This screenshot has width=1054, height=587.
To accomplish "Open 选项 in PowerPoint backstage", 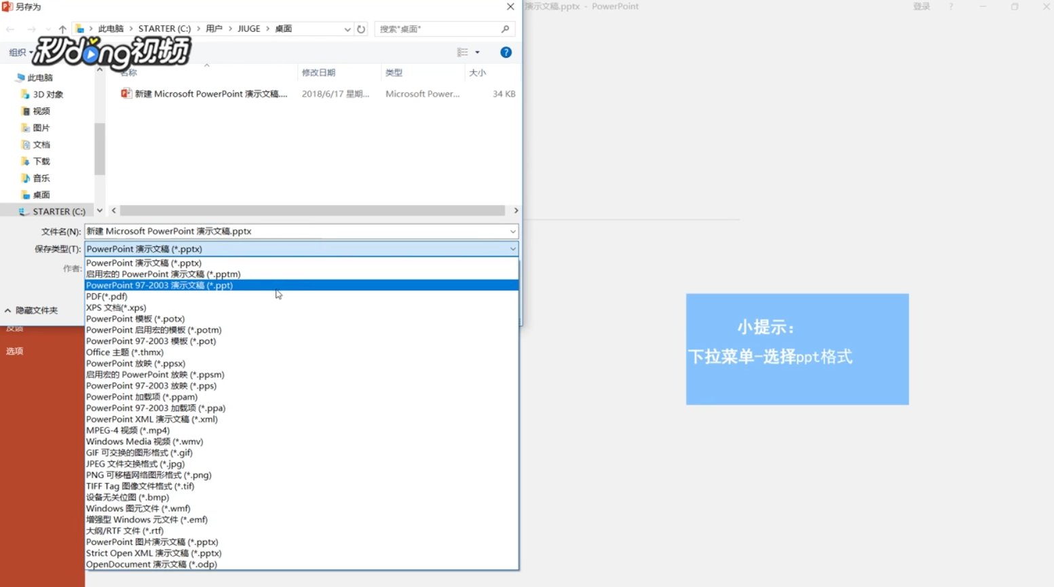I will tap(15, 352).
